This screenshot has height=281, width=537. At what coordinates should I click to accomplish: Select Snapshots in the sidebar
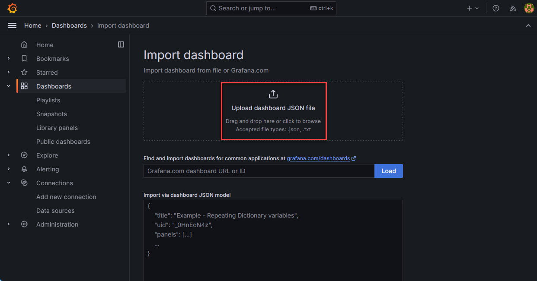coord(51,114)
